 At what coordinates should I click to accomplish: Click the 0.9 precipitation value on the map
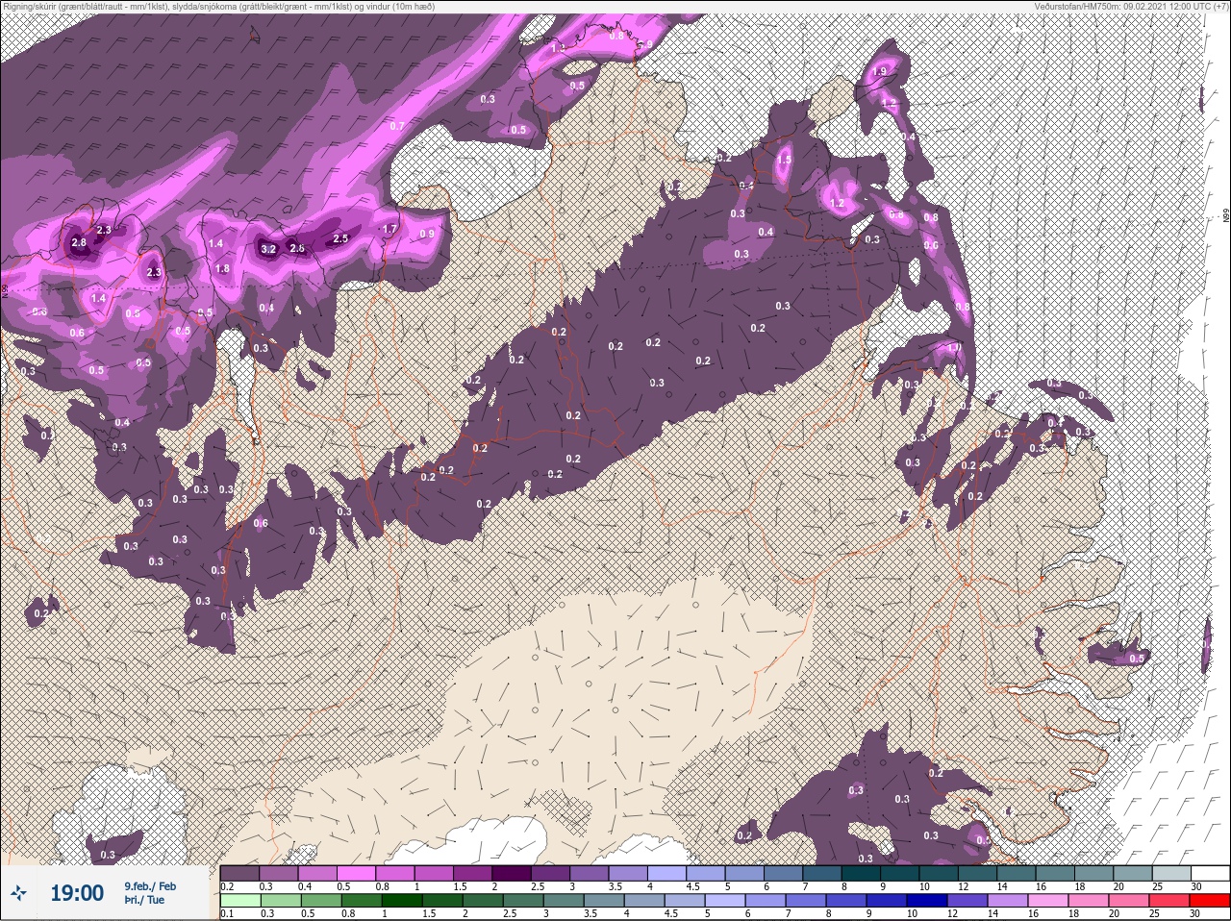click(427, 234)
